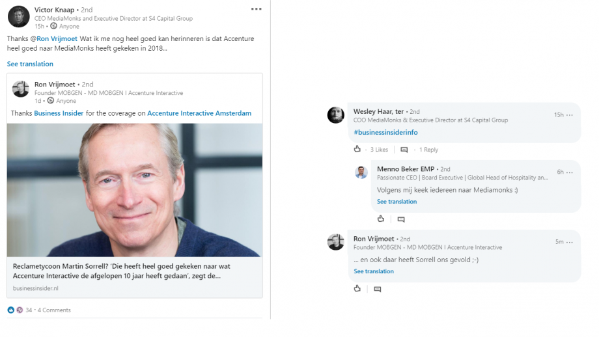The height and width of the screenshot is (337, 599).
Task: Click the 'Founder MOBGEN' headline in the shared post
Action: click(x=109, y=93)
